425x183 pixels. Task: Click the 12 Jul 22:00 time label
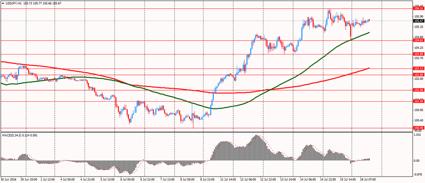coord(268,180)
